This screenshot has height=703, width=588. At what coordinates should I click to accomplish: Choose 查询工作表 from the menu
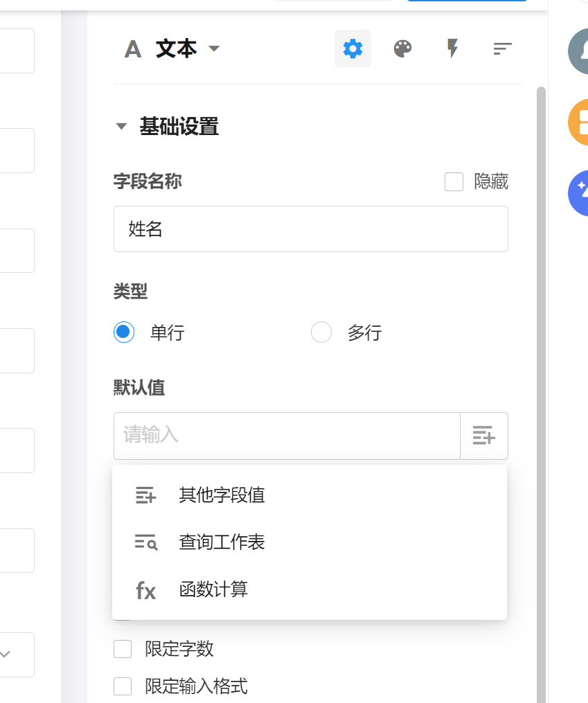(222, 542)
